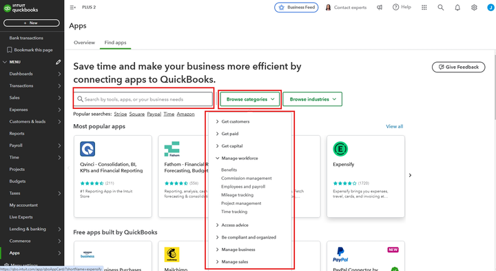Click Give Feedback button

[x=458, y=67]
